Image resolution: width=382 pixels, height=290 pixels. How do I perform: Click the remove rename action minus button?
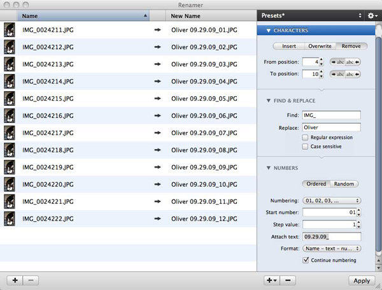coord(288,280)
